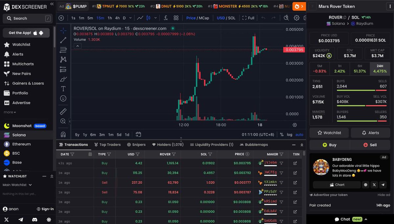Switch to candlestick chart style
The height and width of the screenshot is (224, 394).
pyautogui.click(x=148, y=18)
